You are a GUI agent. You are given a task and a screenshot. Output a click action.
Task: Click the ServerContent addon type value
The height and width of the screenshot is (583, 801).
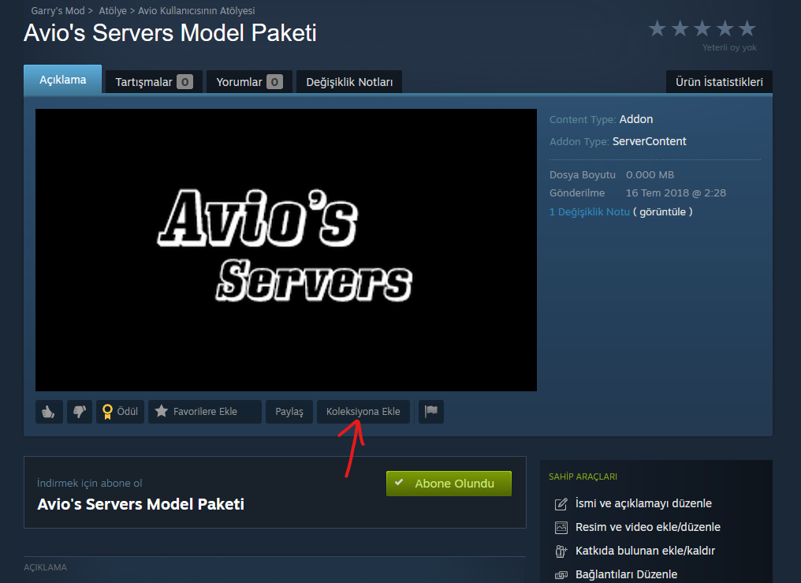(650, 141)
